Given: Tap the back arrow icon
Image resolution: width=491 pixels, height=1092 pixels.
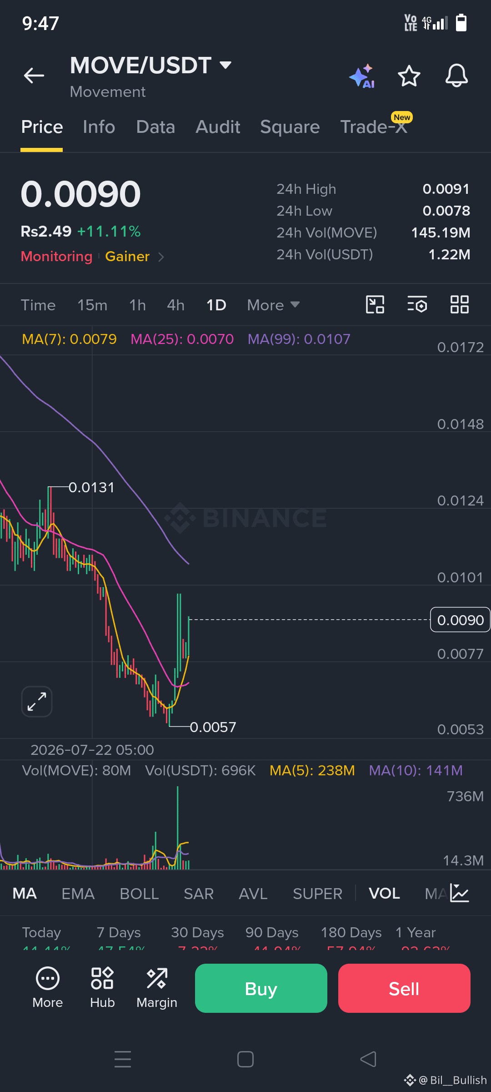Looking at the screenshot, I should (x=34, y=76).
